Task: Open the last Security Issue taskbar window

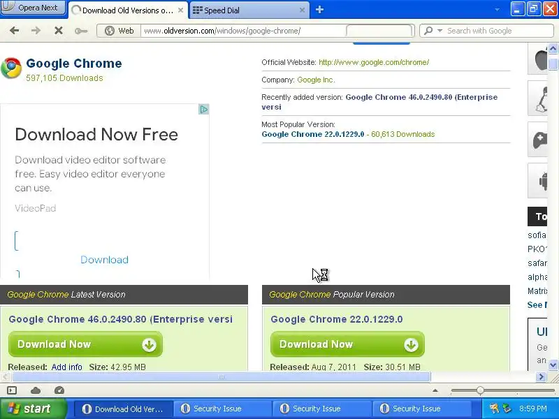Action: click(421, 409)
